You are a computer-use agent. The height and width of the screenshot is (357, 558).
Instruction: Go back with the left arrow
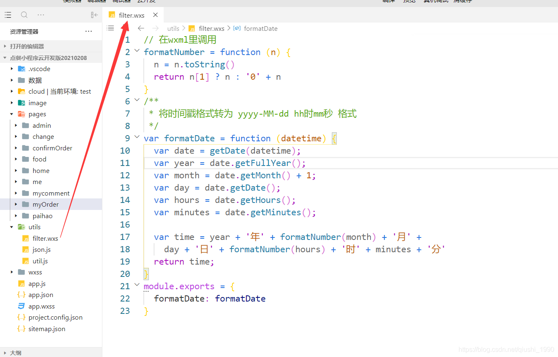tap(141, 28)
